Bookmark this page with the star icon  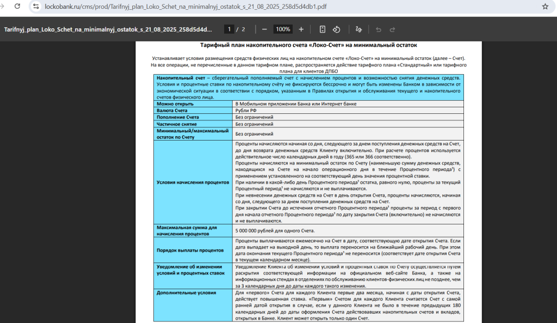pos(545,7)
